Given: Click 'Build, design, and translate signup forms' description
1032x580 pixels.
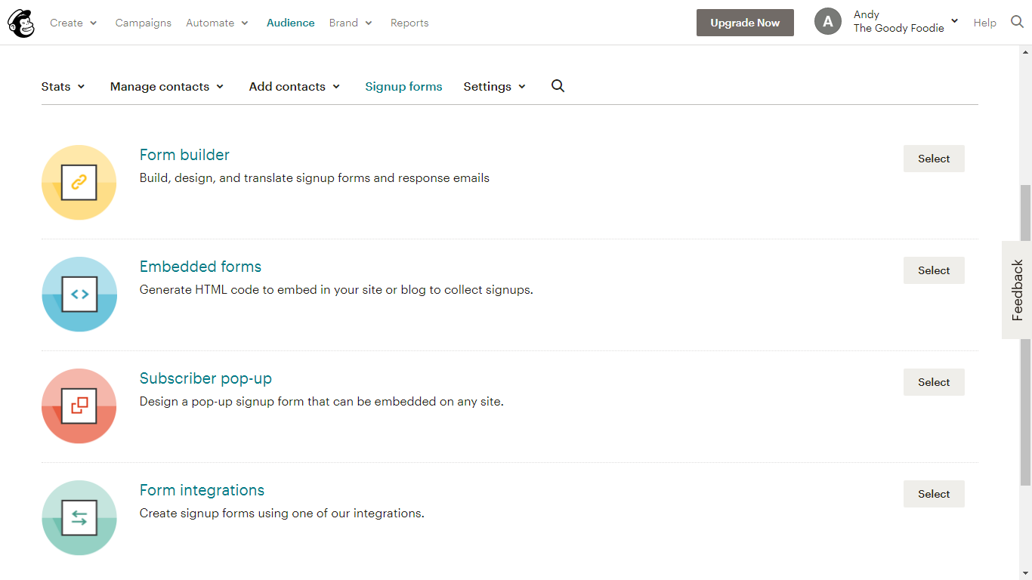Looking at the screenshot, I should (314, 178).
